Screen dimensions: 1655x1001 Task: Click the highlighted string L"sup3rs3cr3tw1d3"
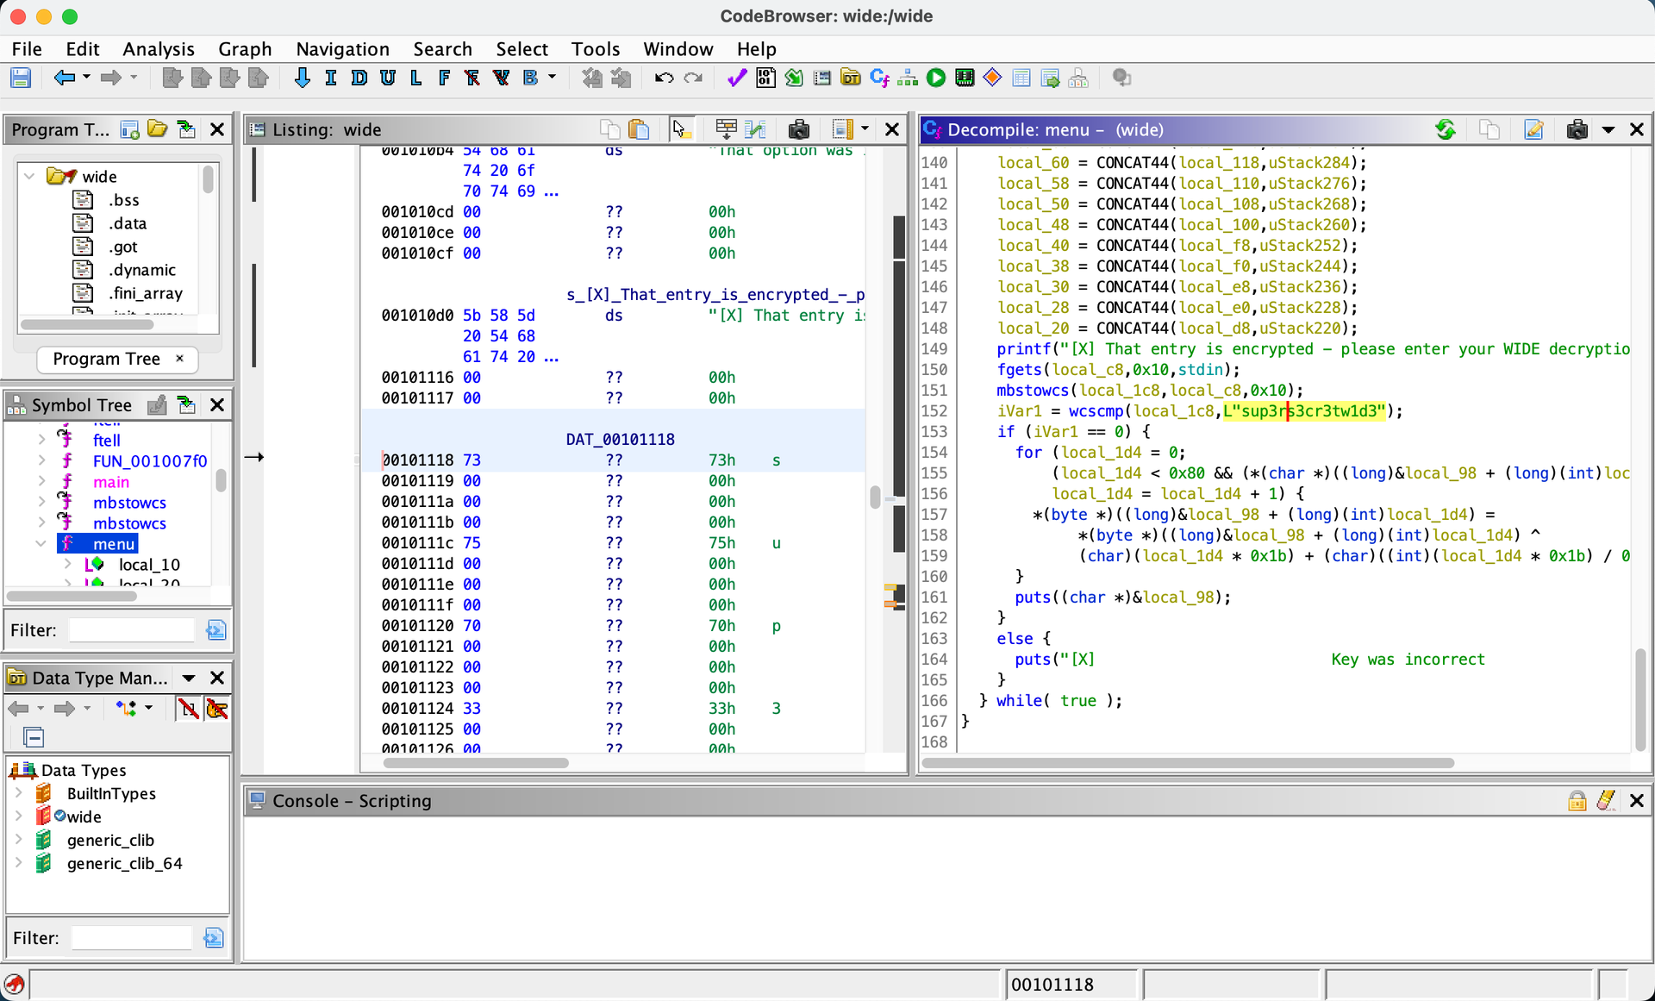click(1304, 411)
